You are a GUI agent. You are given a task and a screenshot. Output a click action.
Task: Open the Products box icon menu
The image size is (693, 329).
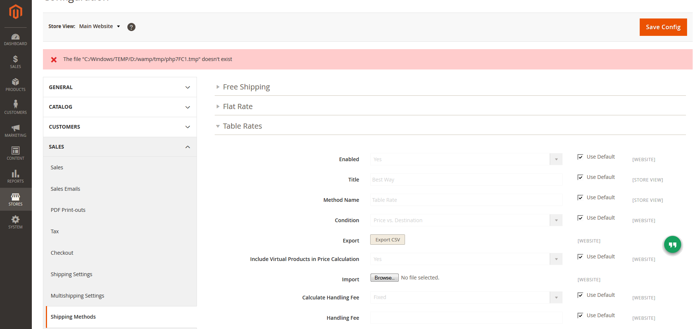tap(16, 85)
